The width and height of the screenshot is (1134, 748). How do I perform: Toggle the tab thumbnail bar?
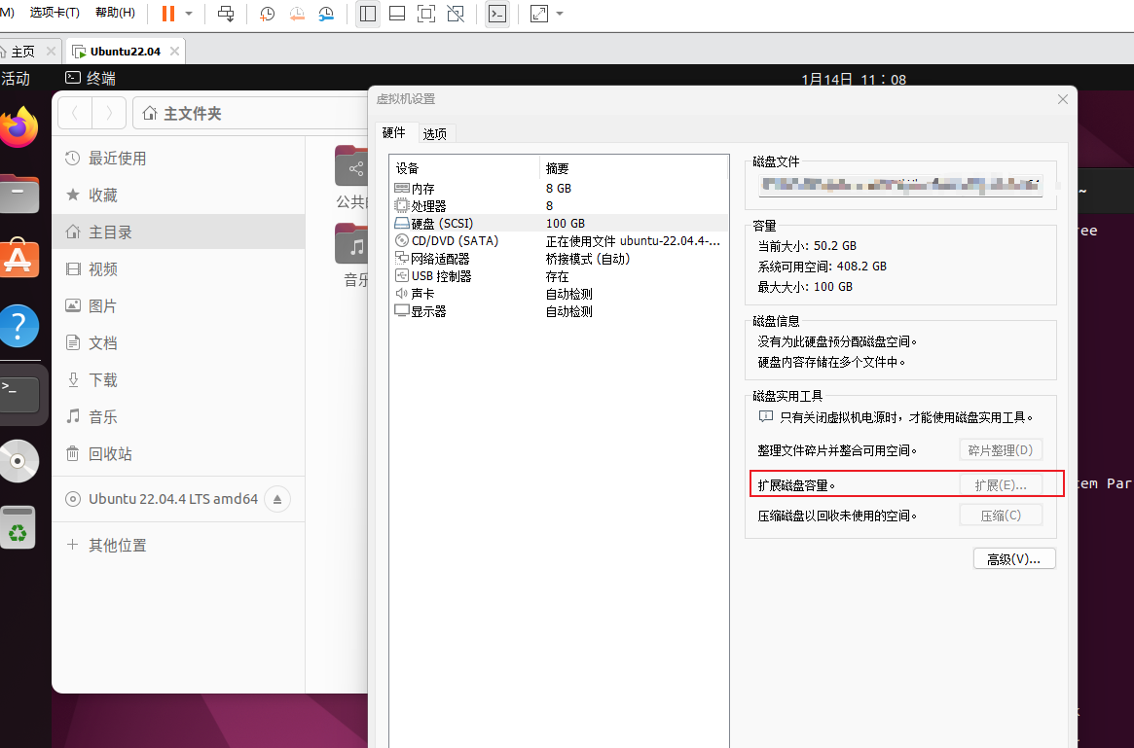396,13
